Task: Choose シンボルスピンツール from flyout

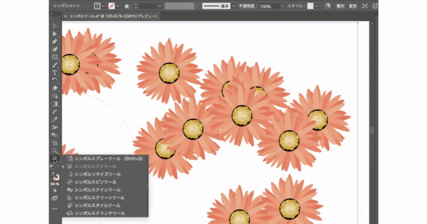Action: pos(95,182)
